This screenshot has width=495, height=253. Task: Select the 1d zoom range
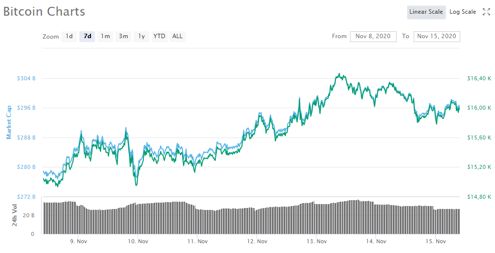coord(69,36)
